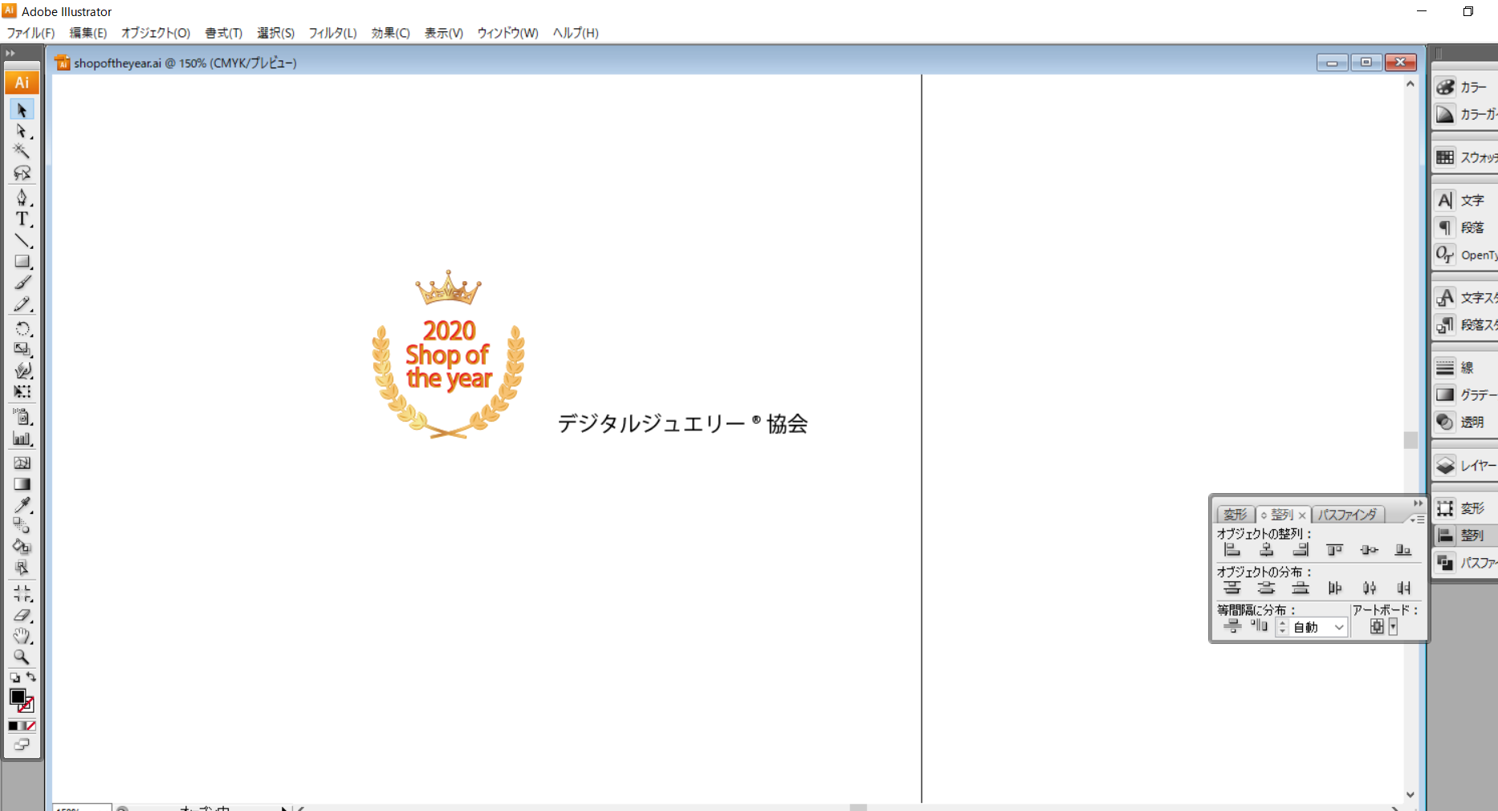The width and height of the screenshot is (1498, 811).
Task: Select the Scale tool
Action: pos(22,349)
